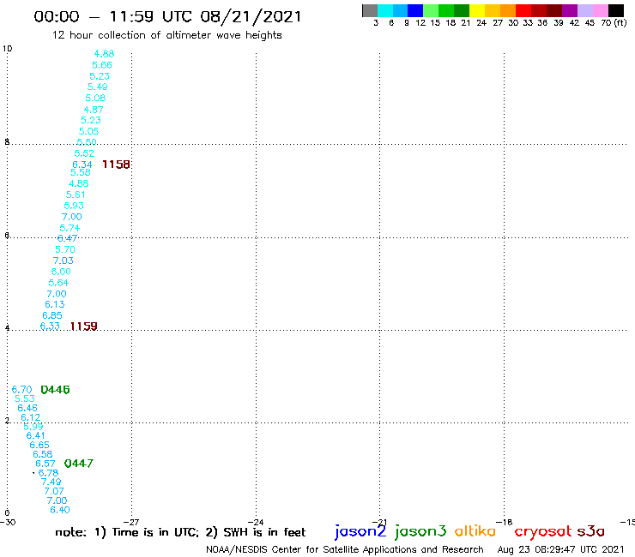Click the wave height value 5.52
Screen dimensions: 635x557
[x=84, y=153]
